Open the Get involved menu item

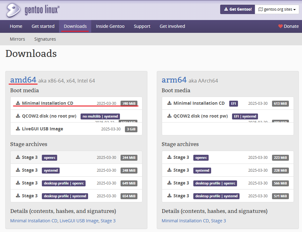(172, 26)
